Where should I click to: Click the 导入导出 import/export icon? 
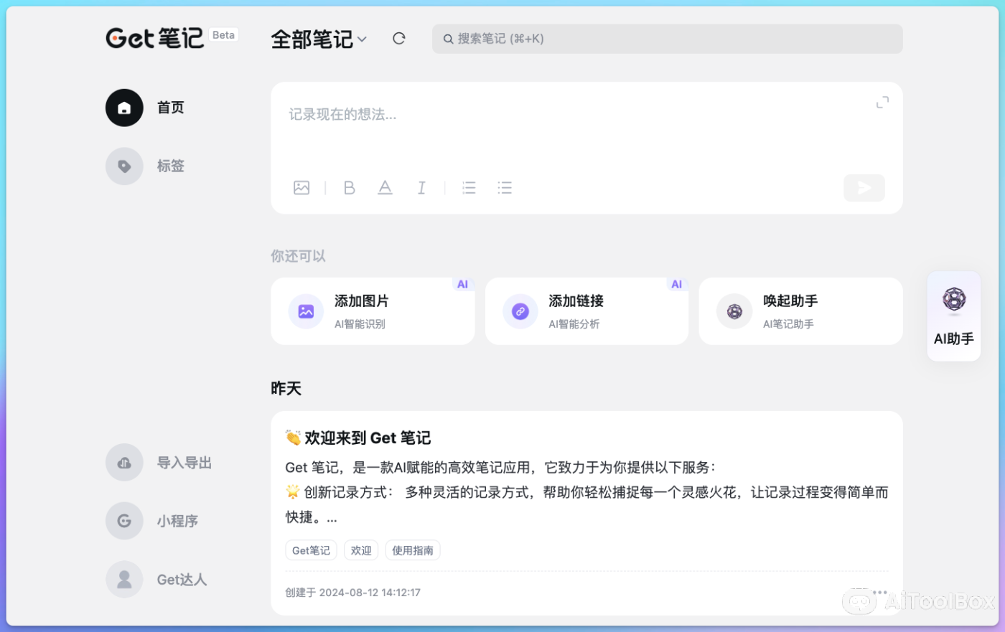124,462
